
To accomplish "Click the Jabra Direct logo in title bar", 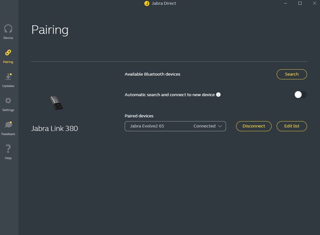I will point(147,3).
